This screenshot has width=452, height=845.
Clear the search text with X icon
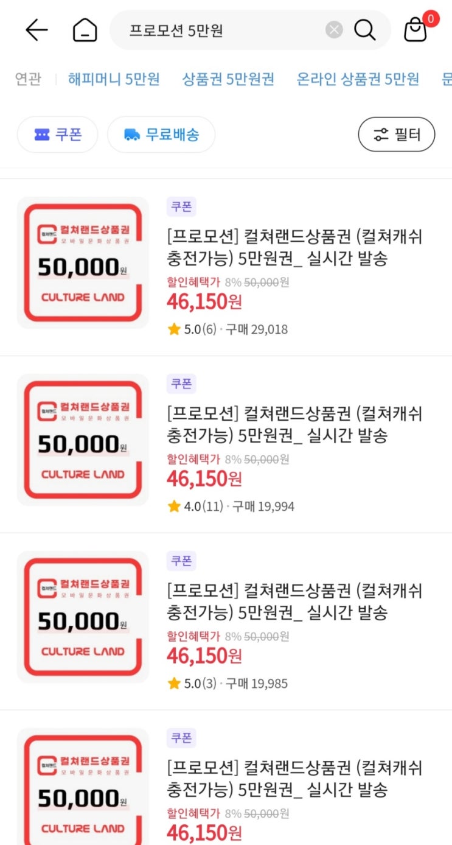334,30
